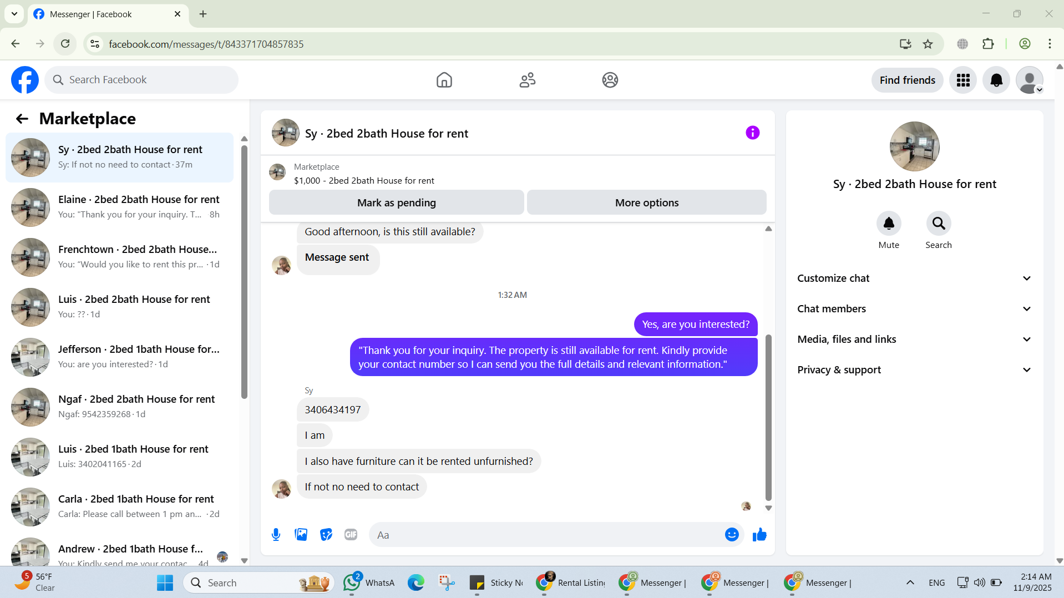1064x598 pixels.
Task: Open Rental Listing Chrome window in taskbar
Action: click(x=571, y=583)
